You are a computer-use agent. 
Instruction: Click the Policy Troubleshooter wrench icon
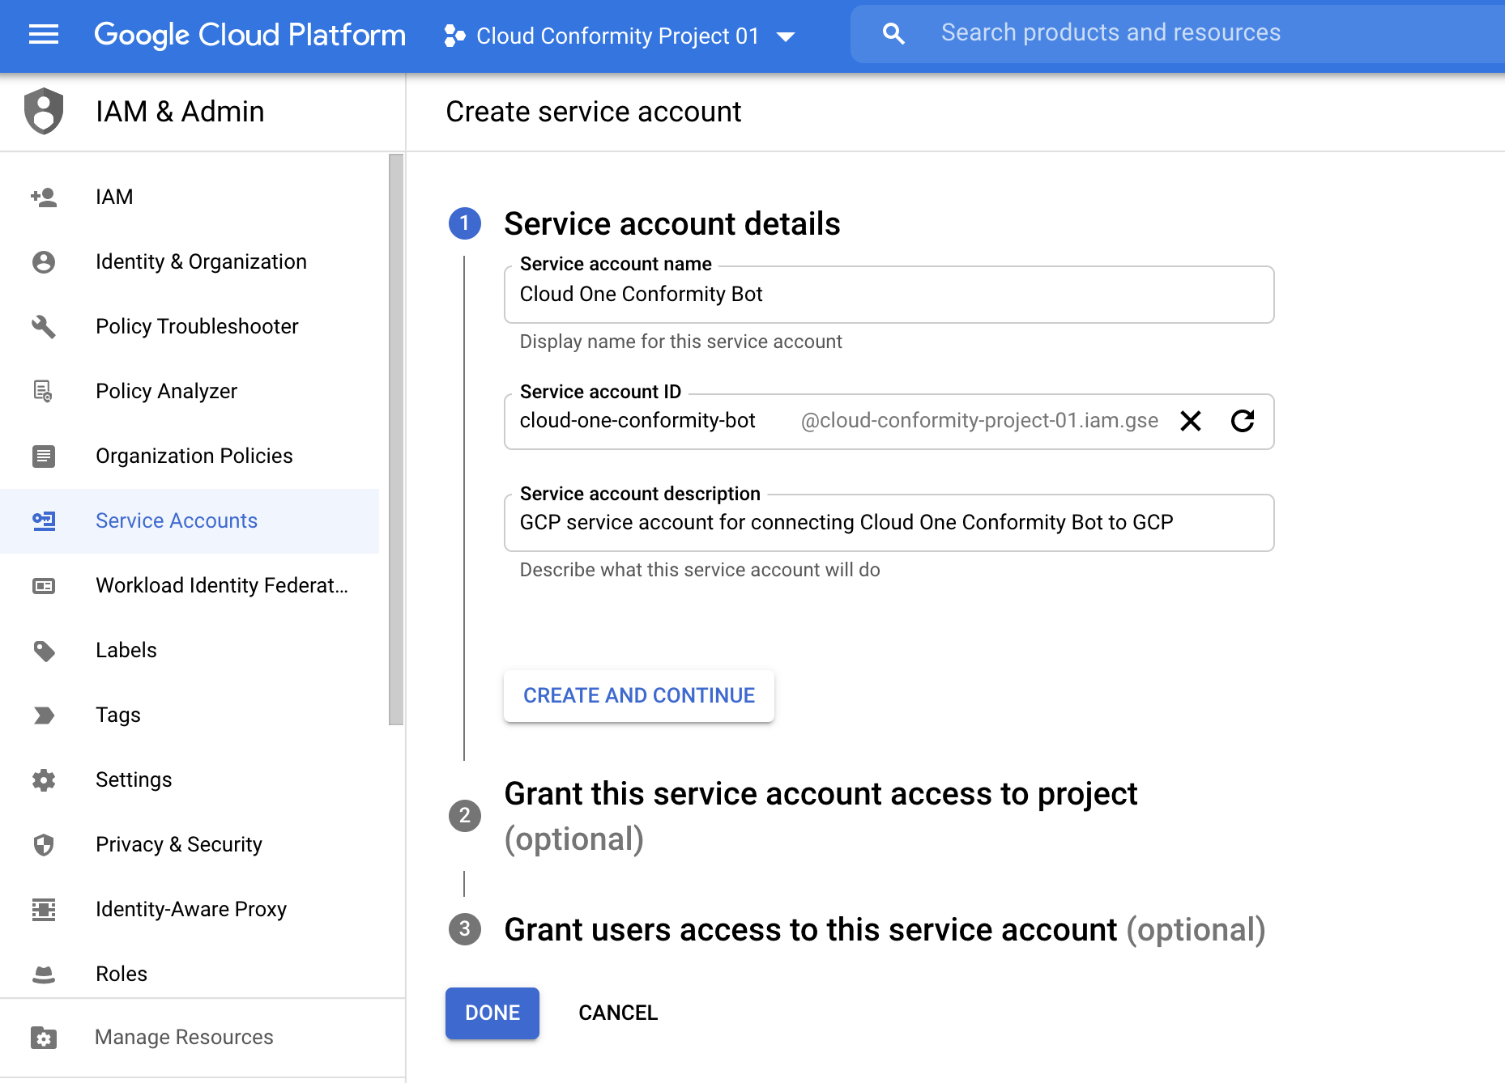[44, 326]
